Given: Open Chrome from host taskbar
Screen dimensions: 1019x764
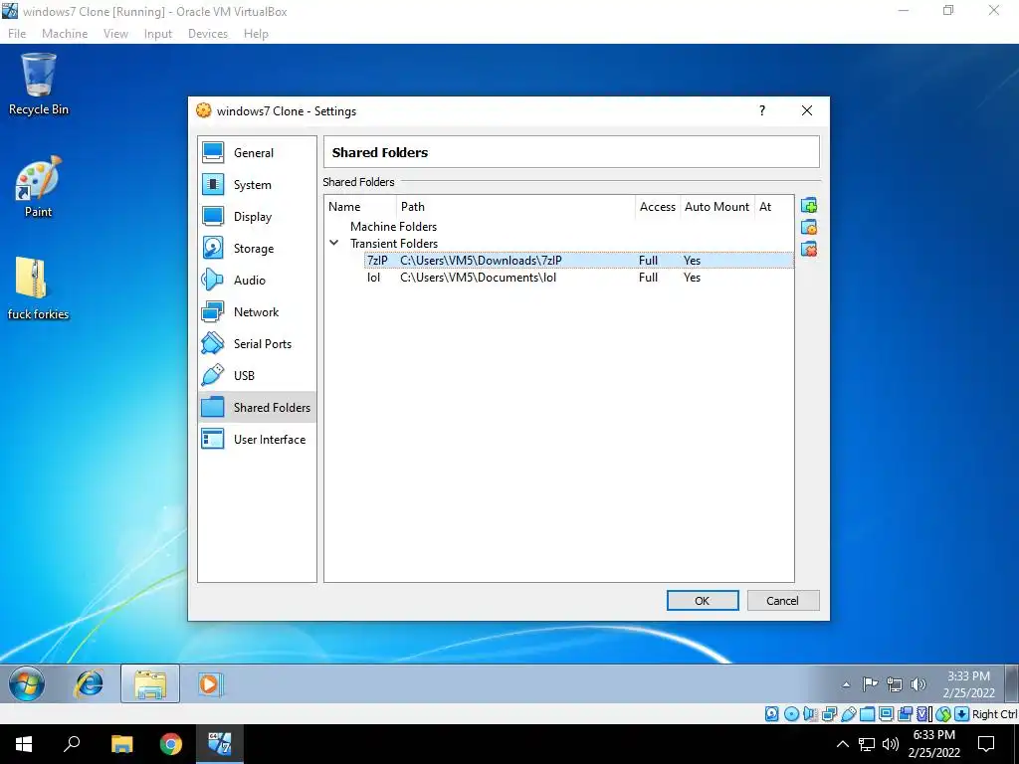Looking at the screenshot, I should 171,744.
